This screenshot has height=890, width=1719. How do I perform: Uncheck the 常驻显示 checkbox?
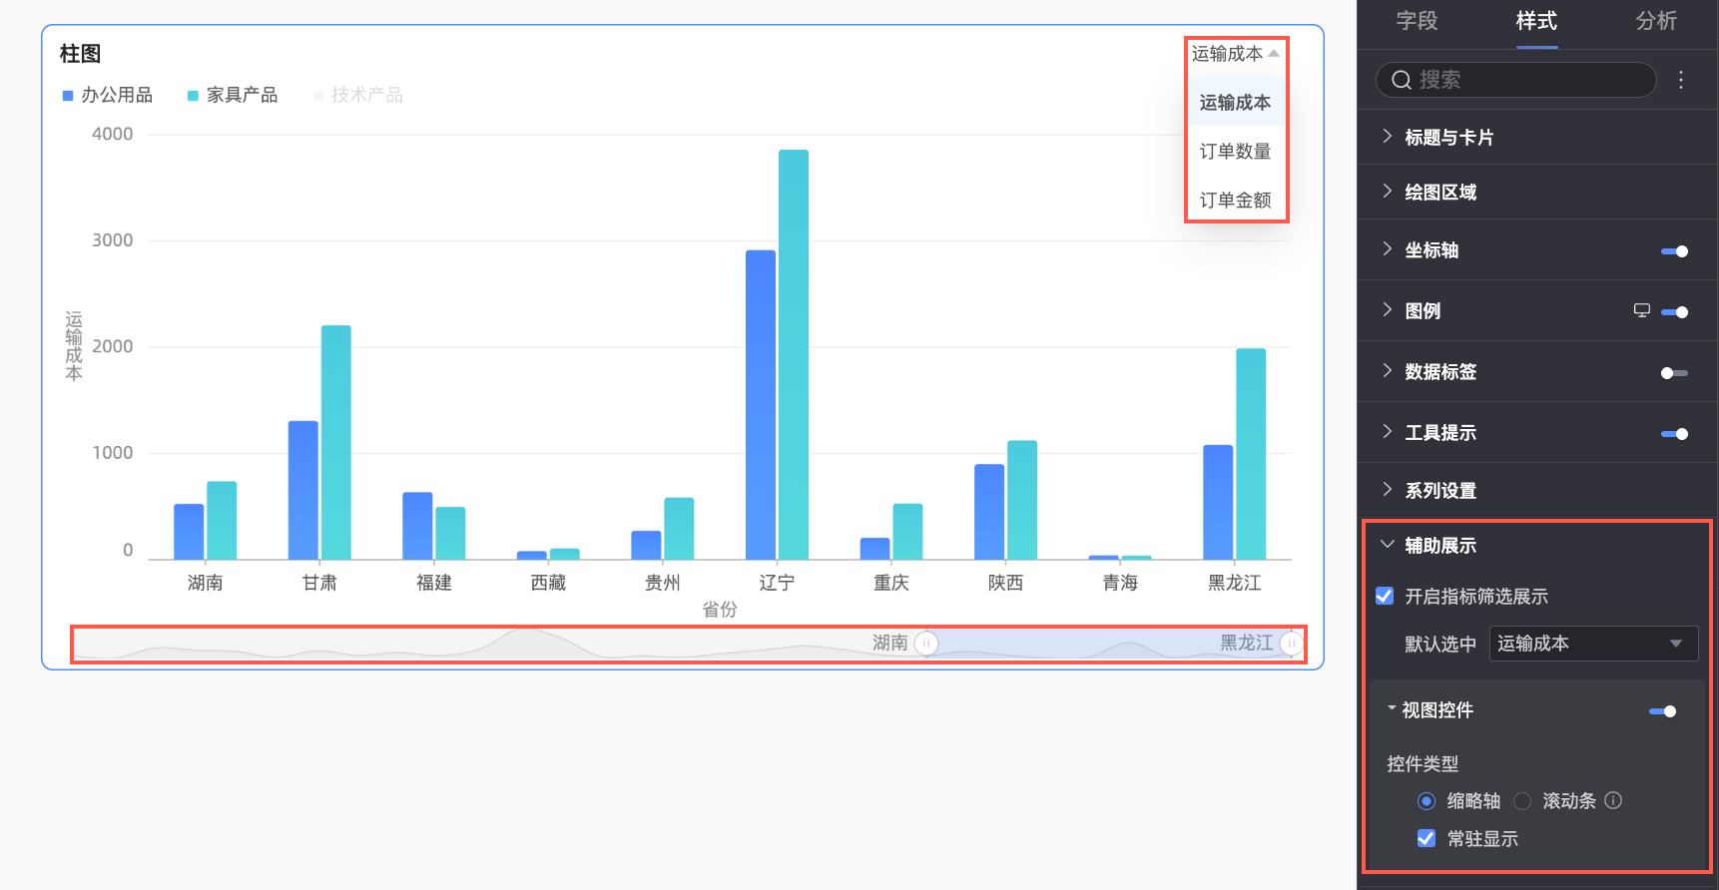click(1427, 838)
